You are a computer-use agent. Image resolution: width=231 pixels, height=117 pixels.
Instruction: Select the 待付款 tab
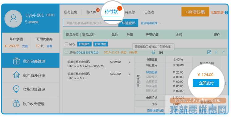pyautogui.click(x=111, y=11)
